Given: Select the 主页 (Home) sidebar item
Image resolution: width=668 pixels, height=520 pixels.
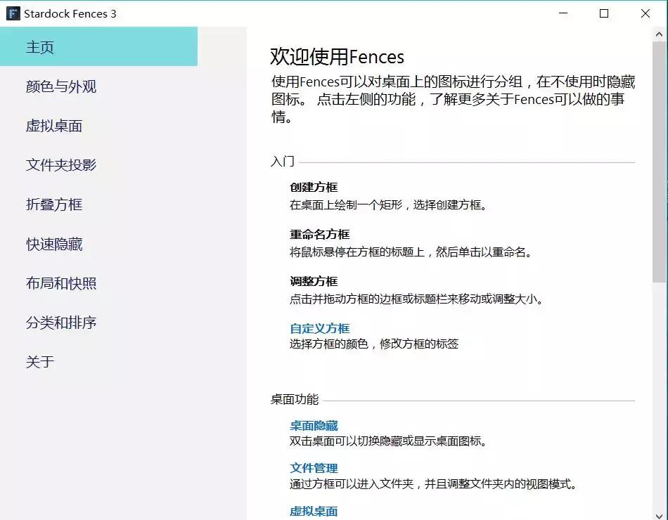Looking at the screenshot, I should point(42,46).
